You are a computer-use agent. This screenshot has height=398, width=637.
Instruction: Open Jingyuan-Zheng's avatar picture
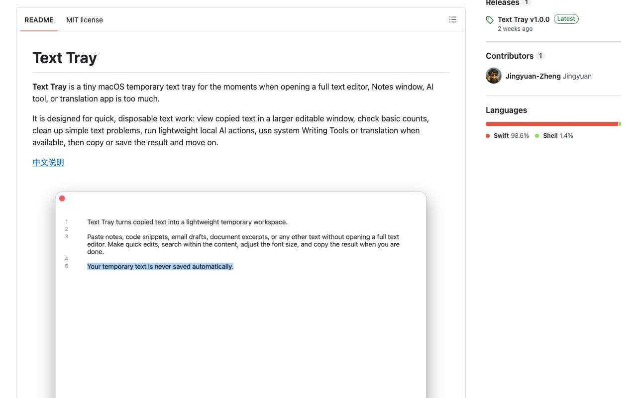point(494,76)
